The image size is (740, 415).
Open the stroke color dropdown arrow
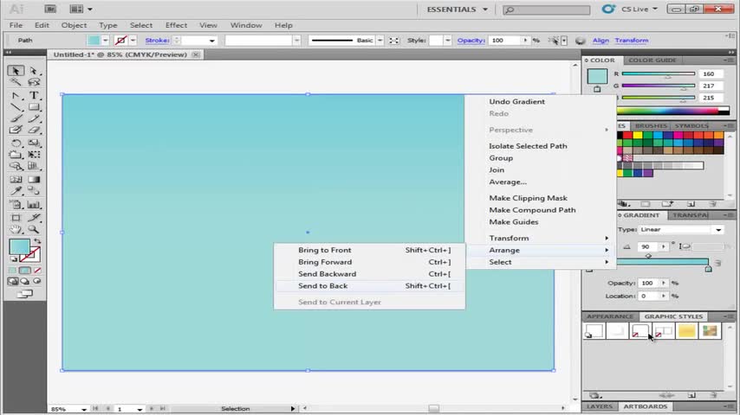133,41
